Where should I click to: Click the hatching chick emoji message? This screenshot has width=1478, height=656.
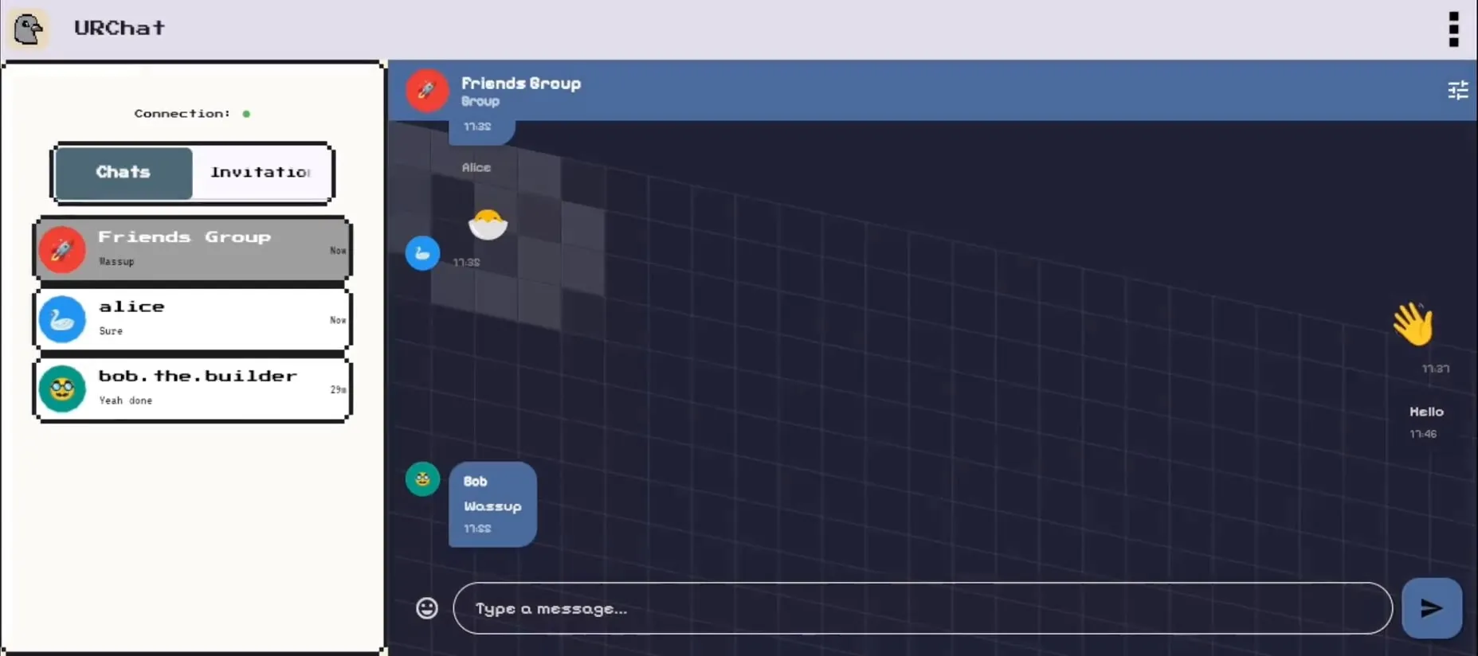tap(488, 224)
